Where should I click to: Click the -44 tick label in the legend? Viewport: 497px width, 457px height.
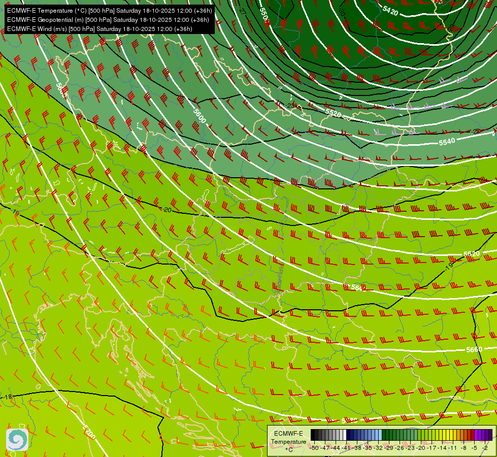tap(336, 448)
